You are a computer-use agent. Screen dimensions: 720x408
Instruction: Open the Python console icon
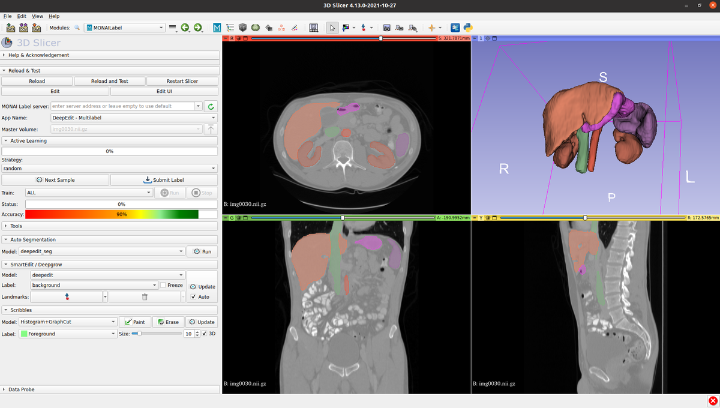[x=467, y=28]
